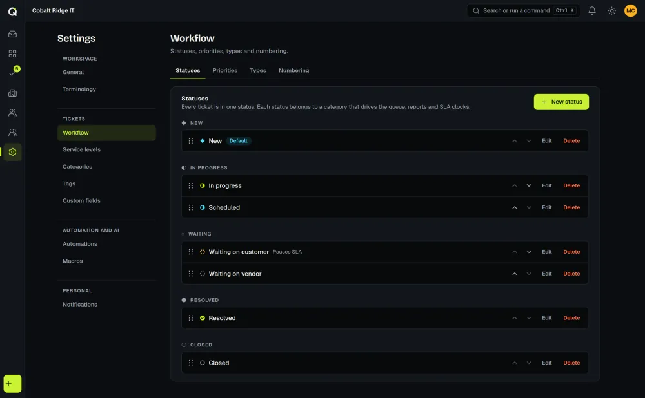Open the settings gear icon in left rail
Screen dimensions: 645x398
pyautogui.click(x=12, y=152)
